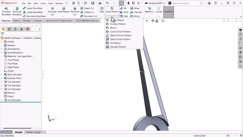Open the Tools menu
The image size is (243, 137).
coord(50,3)
